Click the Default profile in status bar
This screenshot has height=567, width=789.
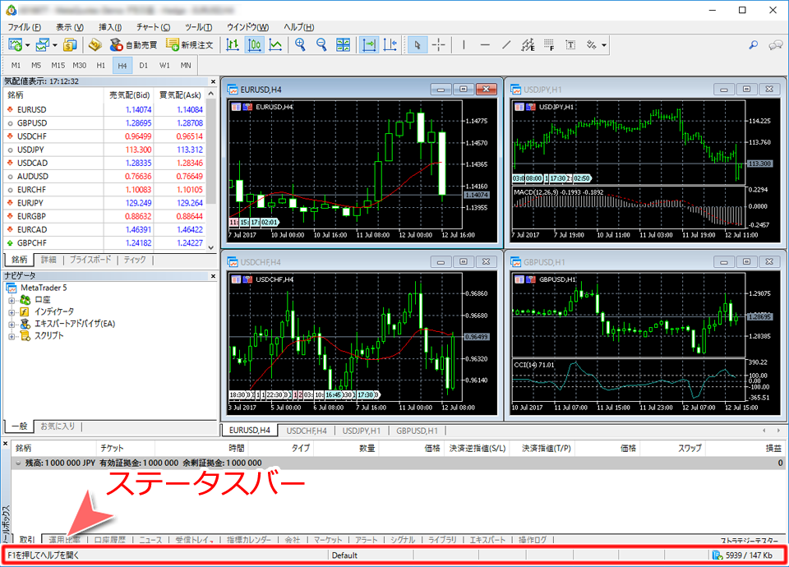(x=344, y=555)
